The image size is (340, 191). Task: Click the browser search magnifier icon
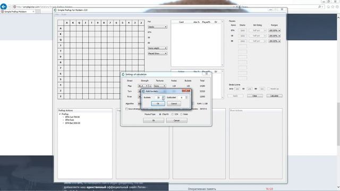319,7
